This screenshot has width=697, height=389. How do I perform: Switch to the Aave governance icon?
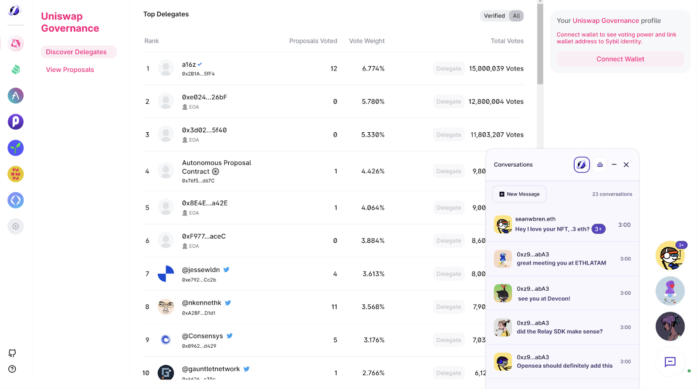click(x=16, y=96)
